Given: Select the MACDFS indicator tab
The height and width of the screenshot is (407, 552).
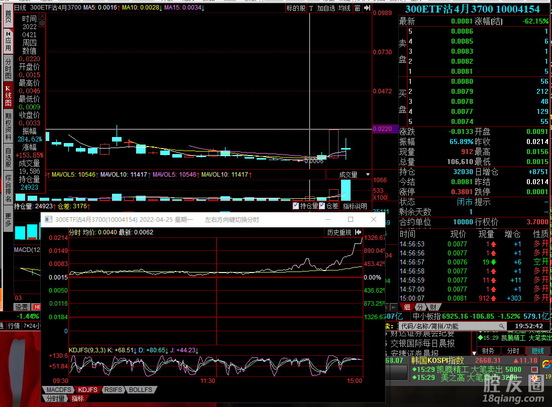Looking at the screenshot, I should [x=58, y=389].
